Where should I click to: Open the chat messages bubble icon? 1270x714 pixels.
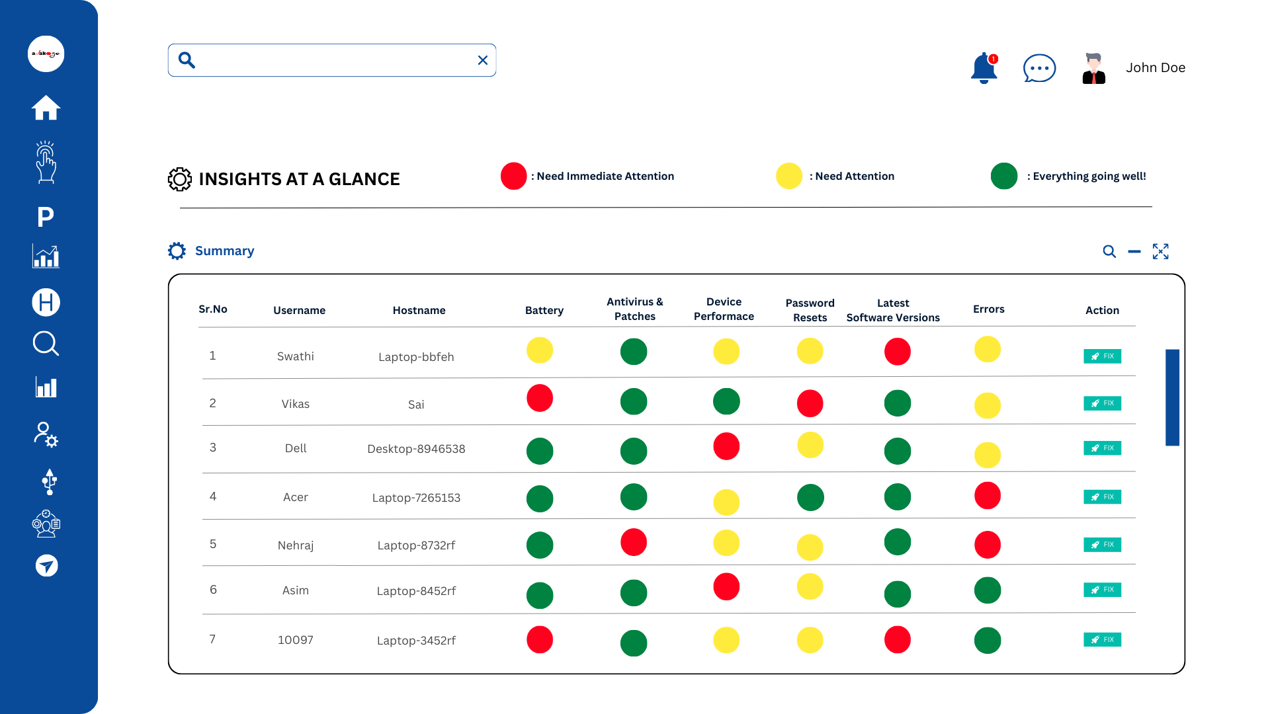pyautogui.click(x=1039, y=68)
